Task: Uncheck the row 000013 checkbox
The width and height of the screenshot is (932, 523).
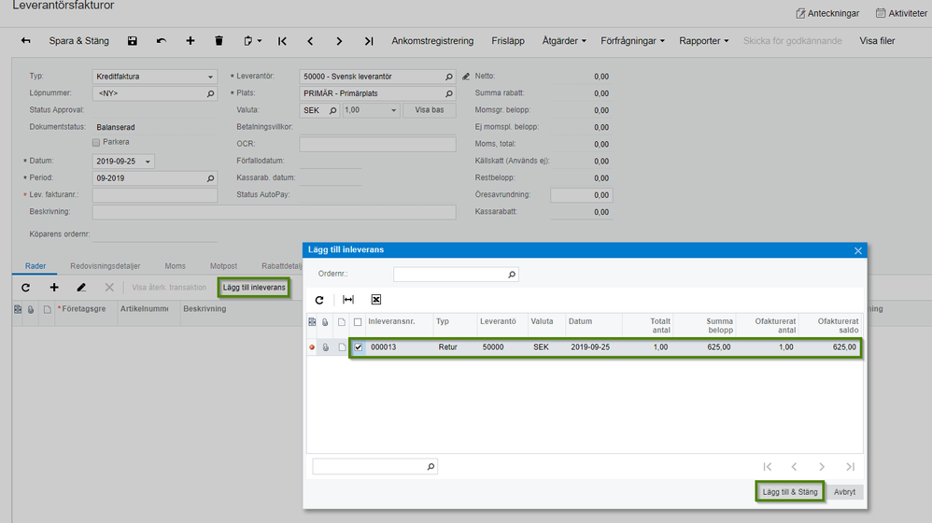Action: click(359, 346)
